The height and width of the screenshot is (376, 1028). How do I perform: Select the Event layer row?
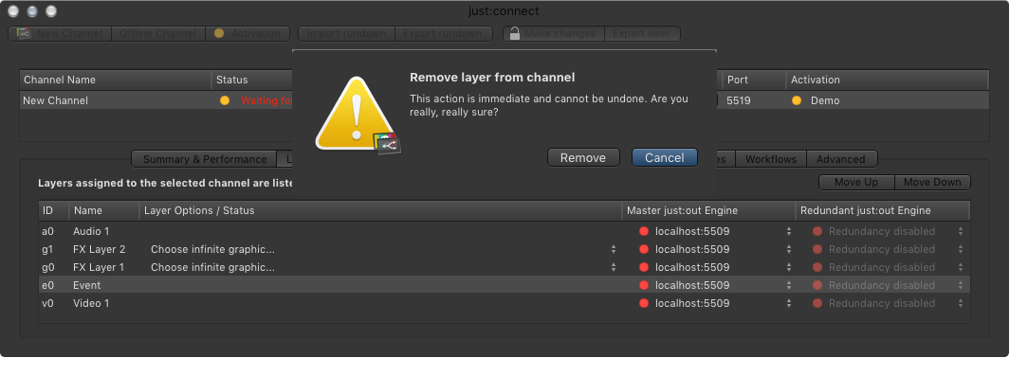505,285
